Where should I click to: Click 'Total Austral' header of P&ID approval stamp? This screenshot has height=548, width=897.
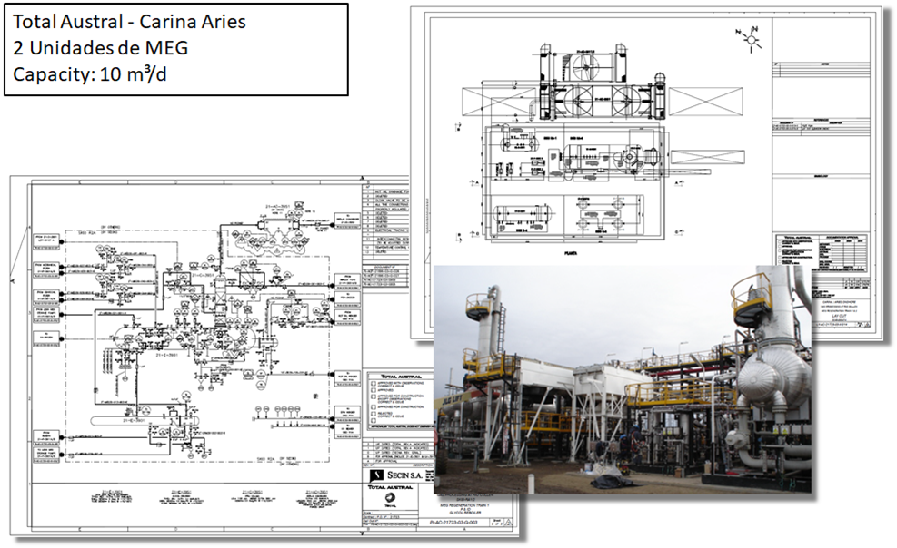[x=401, y=377]
